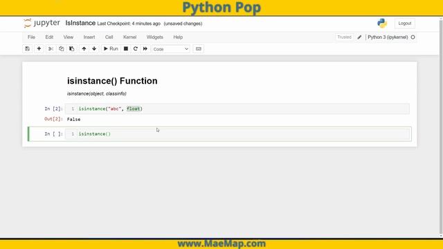This screenshot has height=249, width=443.
Task: Click the Python logo icon
Action: click(382, 23)
